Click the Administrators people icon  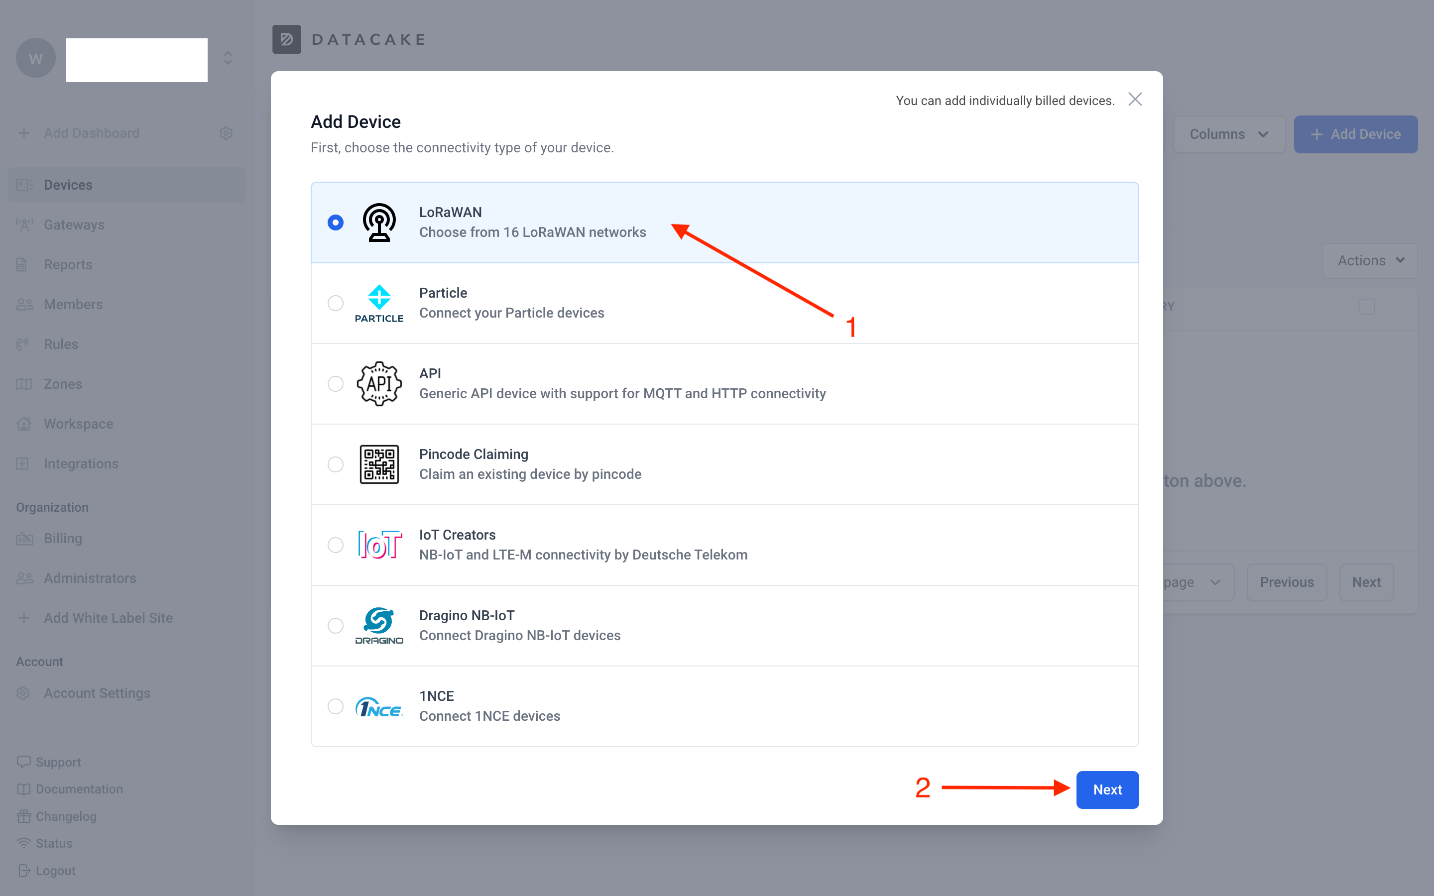[x=24, y=578]
